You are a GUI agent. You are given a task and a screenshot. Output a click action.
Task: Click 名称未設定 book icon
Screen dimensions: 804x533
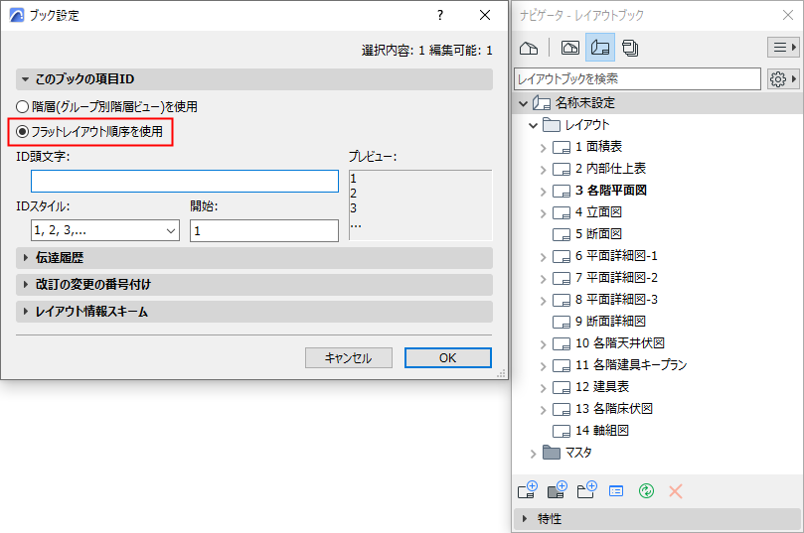[x=542, y=103]
